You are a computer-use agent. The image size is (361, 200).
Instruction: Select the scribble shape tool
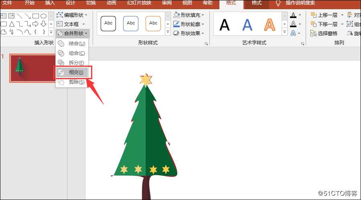tap(12, 32)
